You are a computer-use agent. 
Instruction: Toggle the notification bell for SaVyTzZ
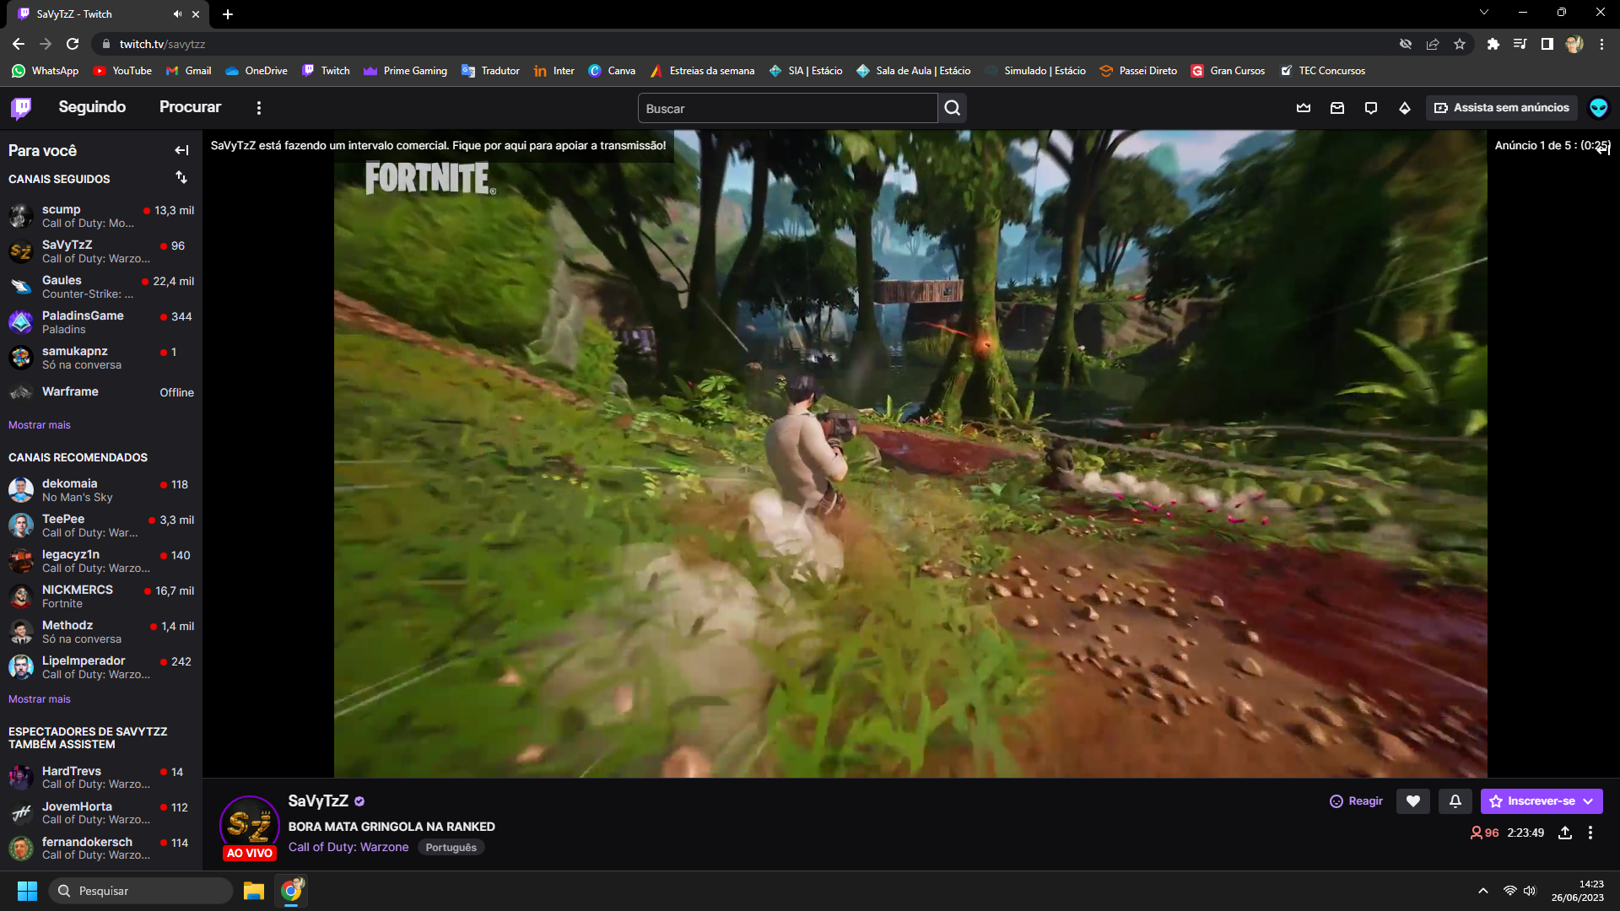coord(1455,801)
